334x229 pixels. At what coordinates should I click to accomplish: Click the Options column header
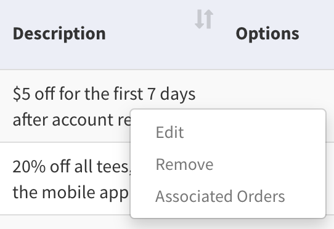click(267, 34)
